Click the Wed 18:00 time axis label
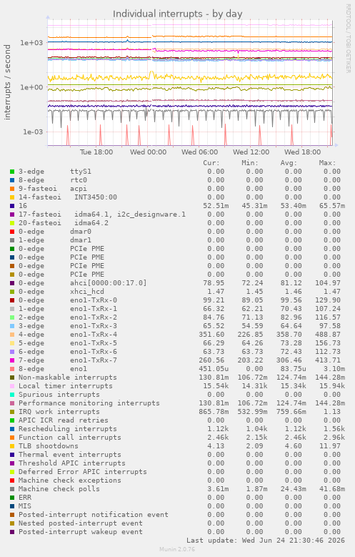The width and height of the screenshot is (355, 557). point(302,152)
